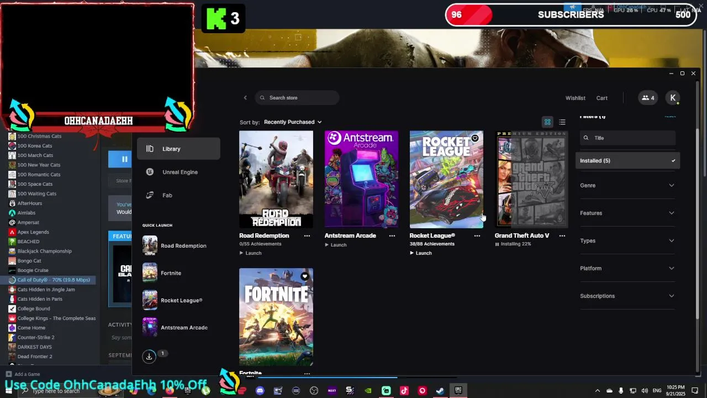Toggle favorite heart on Fortnite card
707x398 pixels.
click(x=305, y=276)
